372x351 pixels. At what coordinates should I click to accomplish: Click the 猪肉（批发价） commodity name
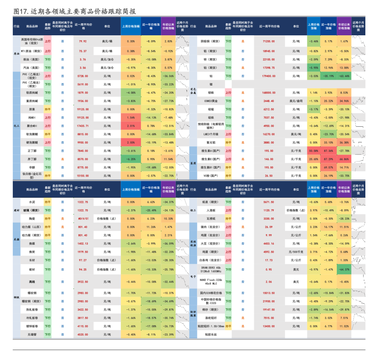click(209, 227)
